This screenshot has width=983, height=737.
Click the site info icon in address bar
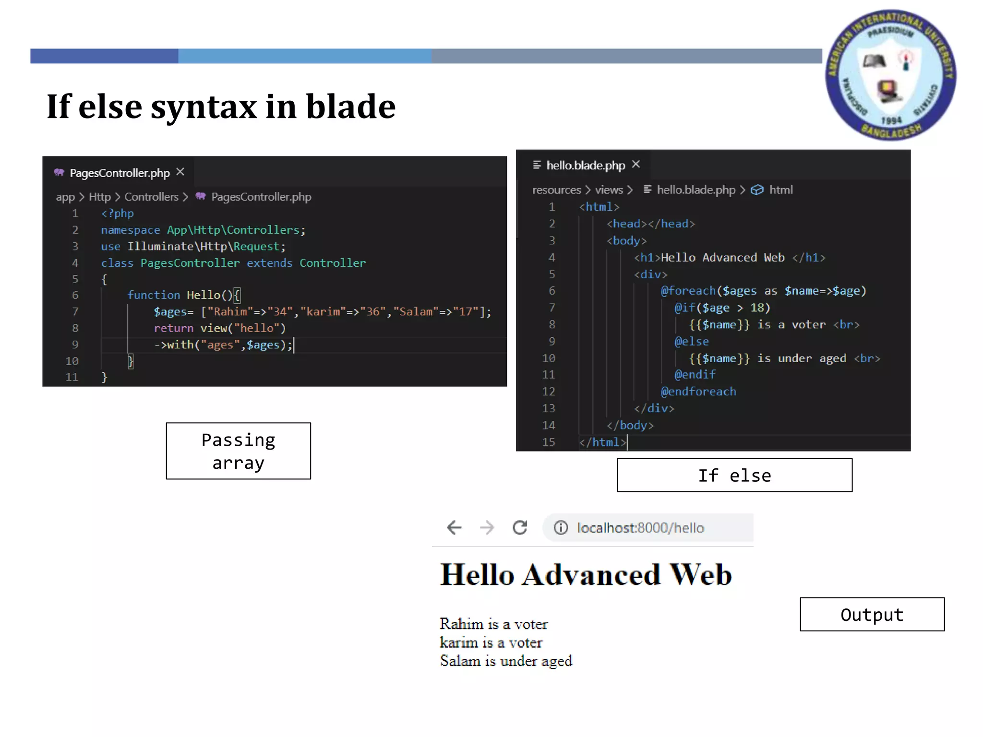coord(561,528)
